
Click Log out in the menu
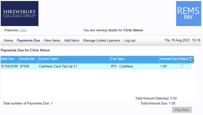[130, 40]
